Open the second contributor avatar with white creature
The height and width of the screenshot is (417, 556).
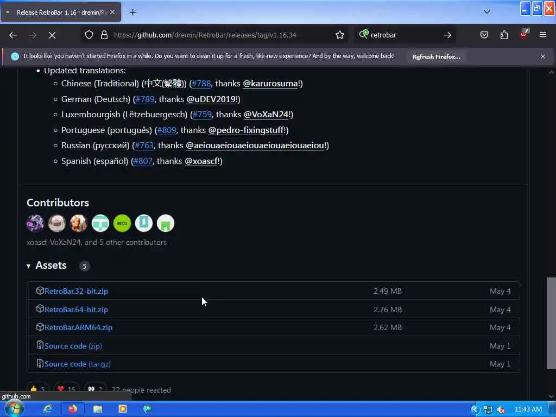click(x=56, y=223)
